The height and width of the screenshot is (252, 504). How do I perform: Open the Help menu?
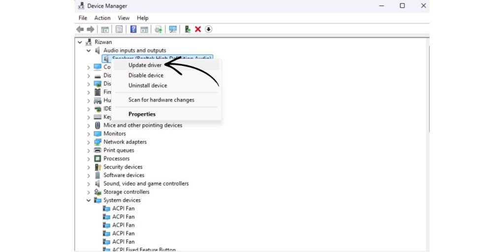pyautogui.click(x=142, y=18)
